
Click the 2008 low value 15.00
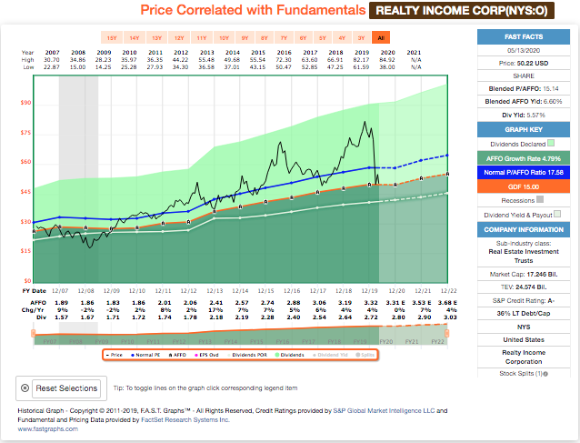(x=77, y=67)
